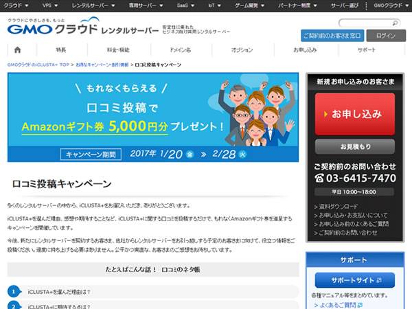Click the ログイン button
This screenshot has width=412, height=309.
[x=386, y=36]
